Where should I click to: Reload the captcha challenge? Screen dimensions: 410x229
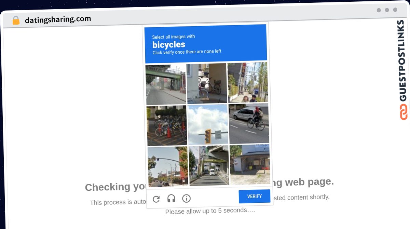[156, 199]
